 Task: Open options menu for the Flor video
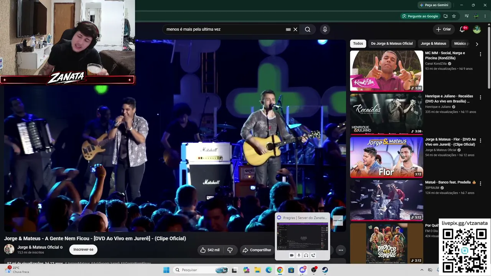480,141
